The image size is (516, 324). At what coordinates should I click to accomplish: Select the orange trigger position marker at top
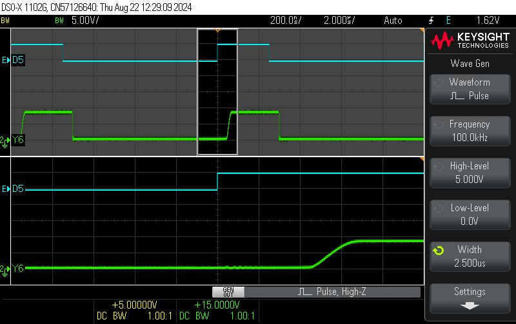217,30
